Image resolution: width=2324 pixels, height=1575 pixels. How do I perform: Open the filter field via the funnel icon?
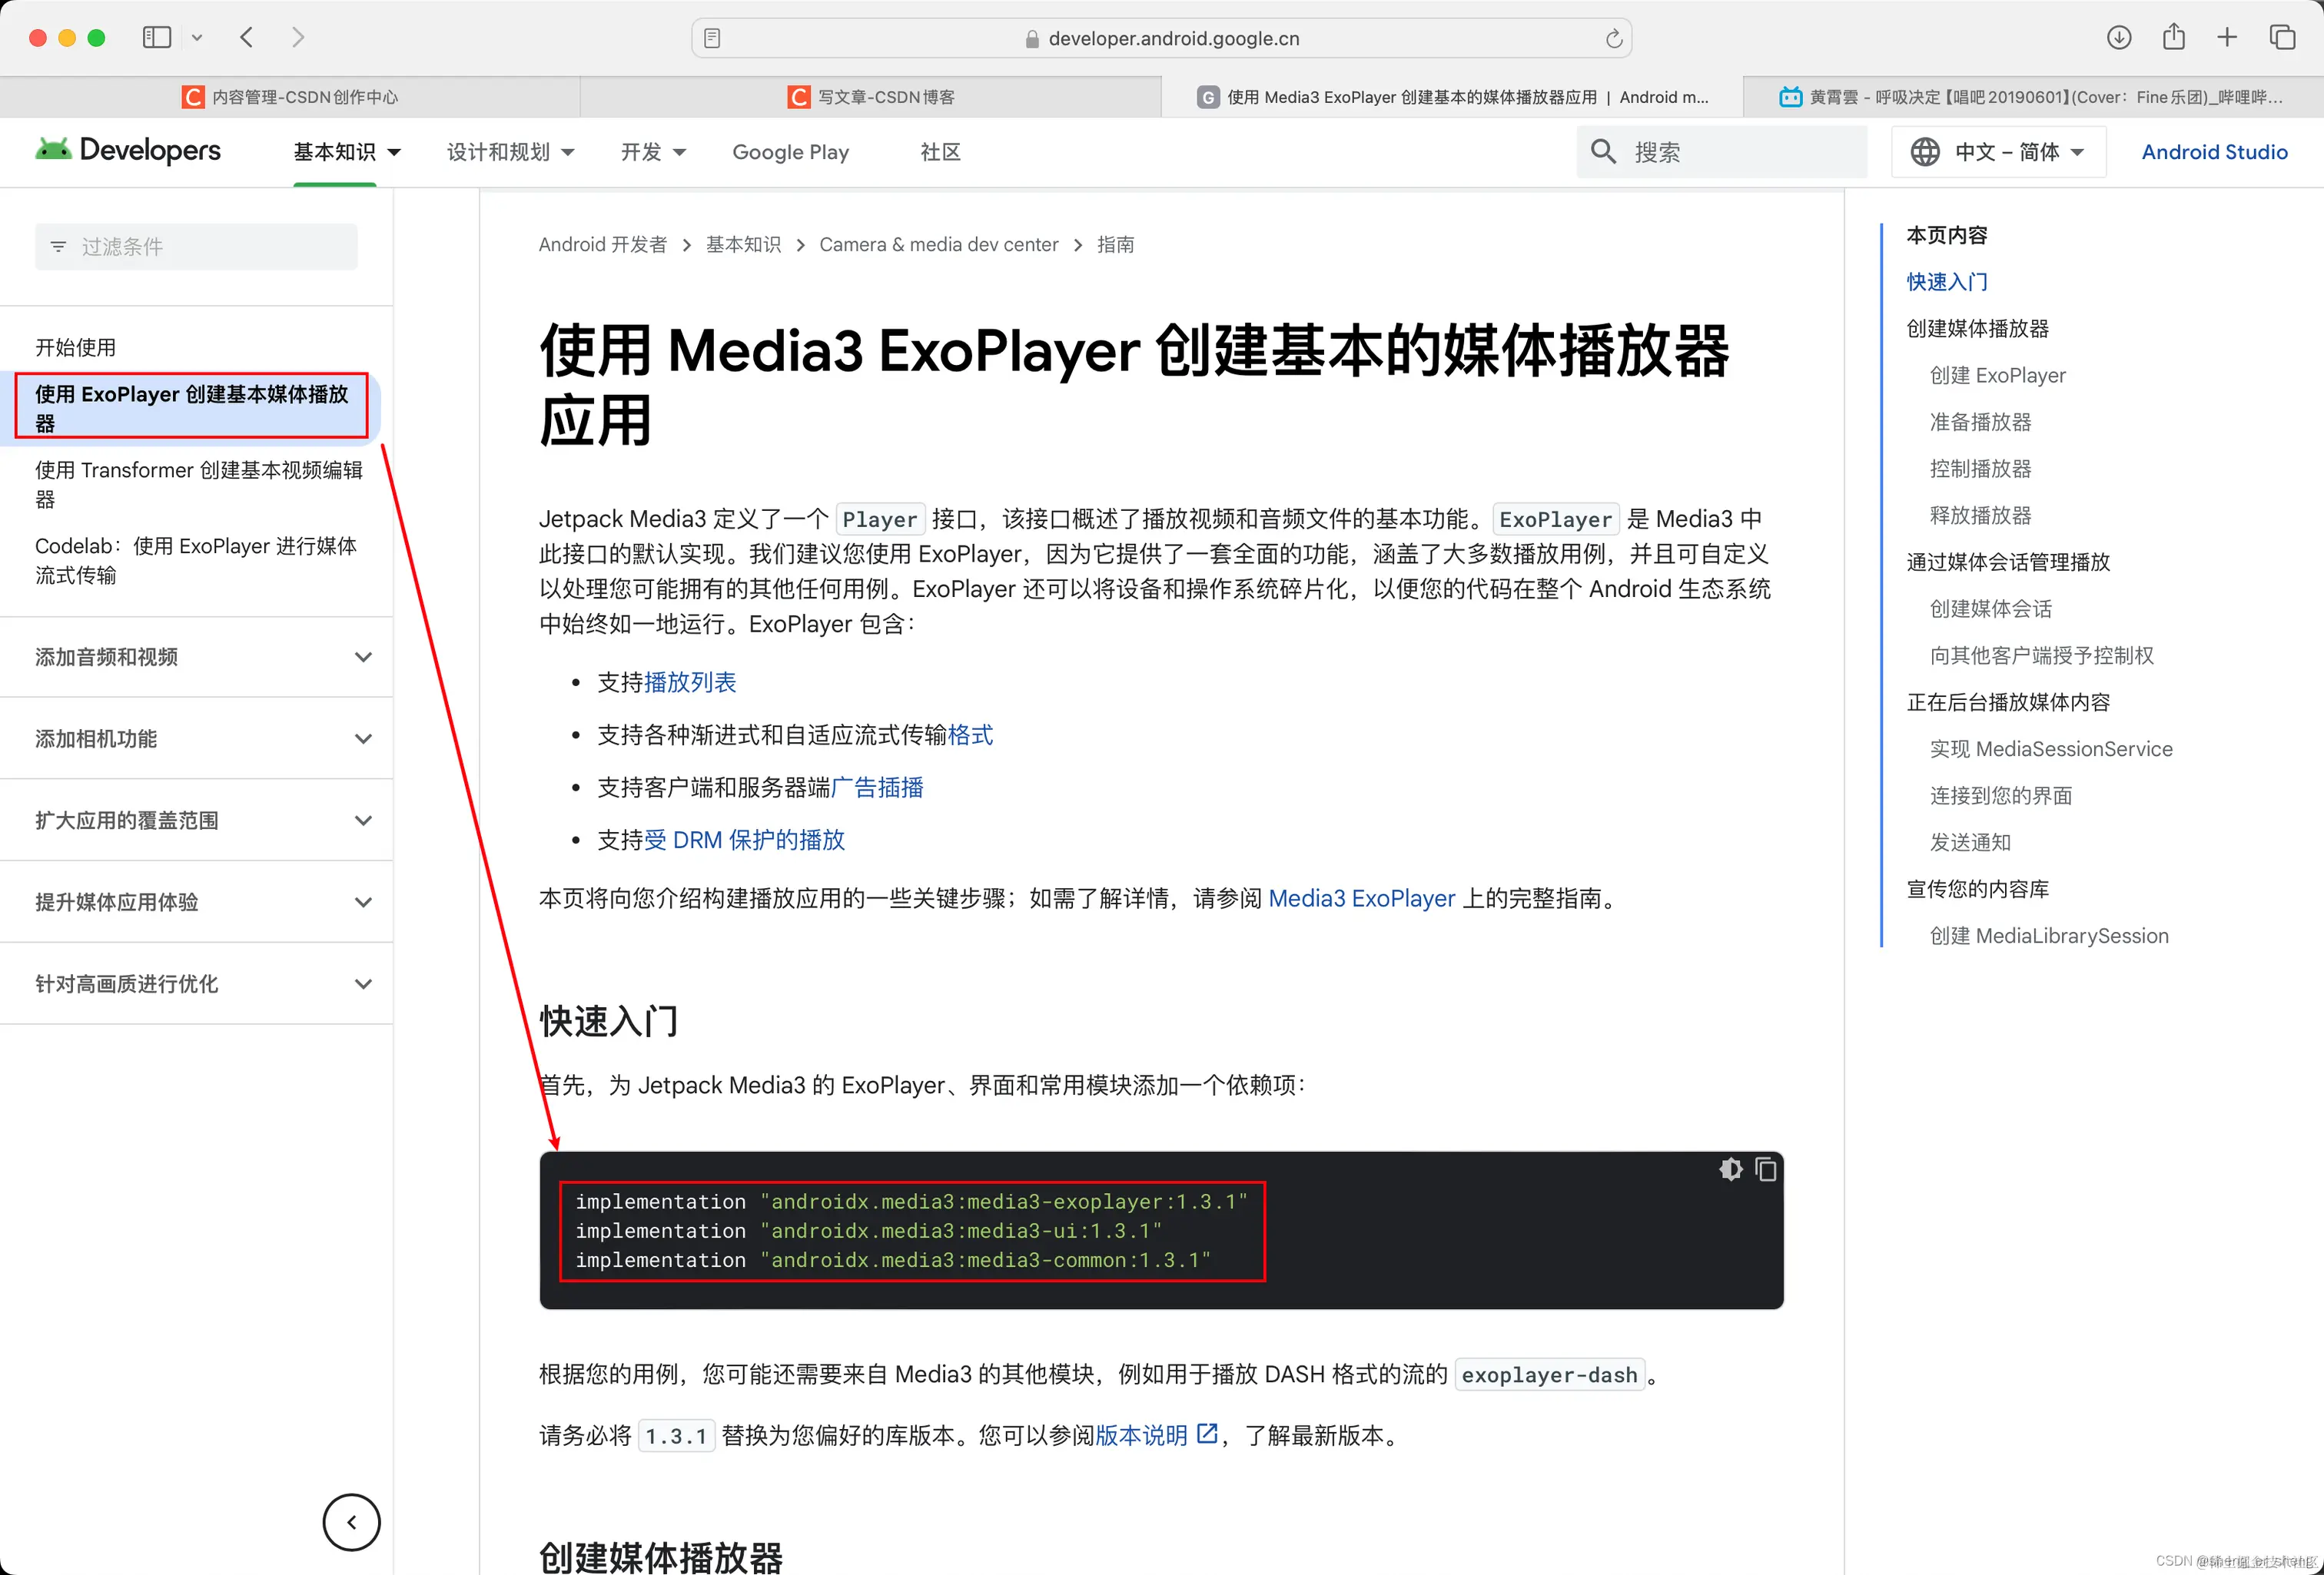(x=57, y=246)
